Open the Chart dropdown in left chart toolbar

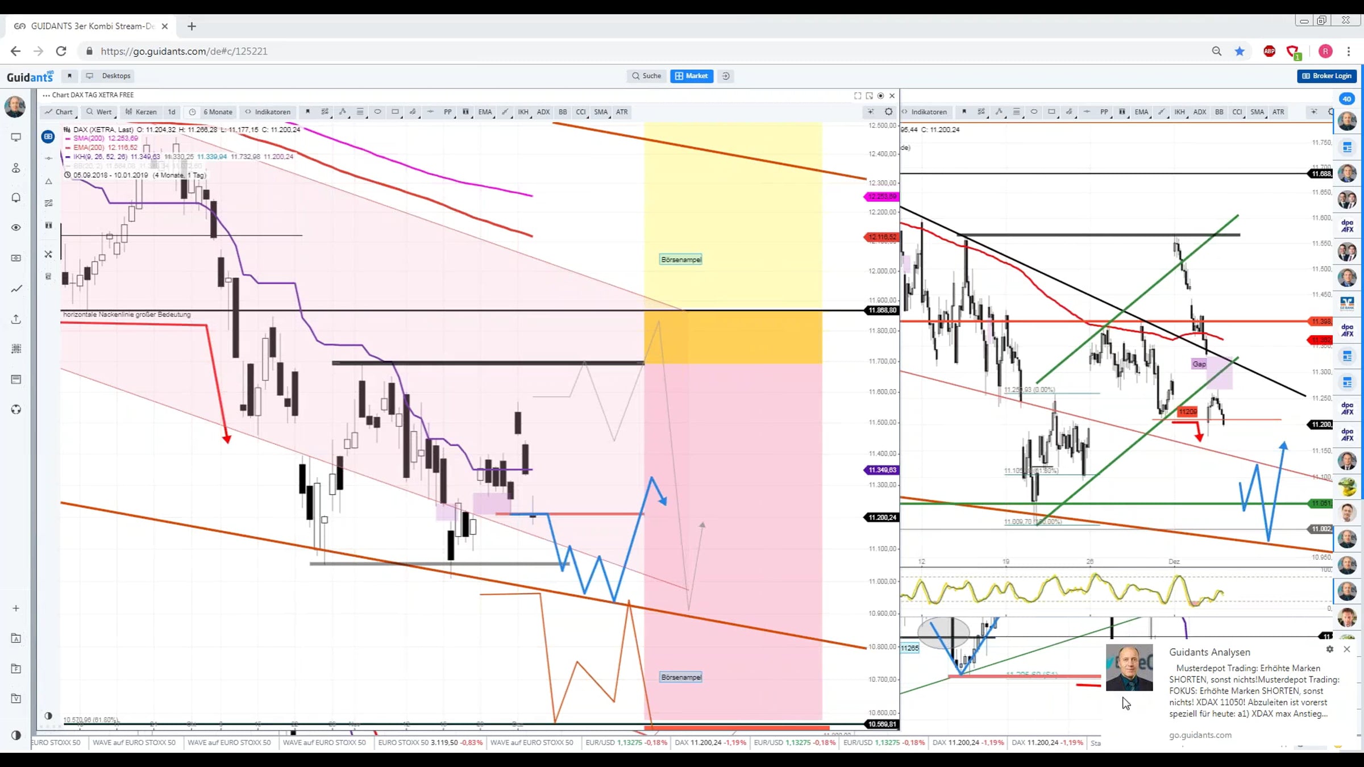coord(59,112)
